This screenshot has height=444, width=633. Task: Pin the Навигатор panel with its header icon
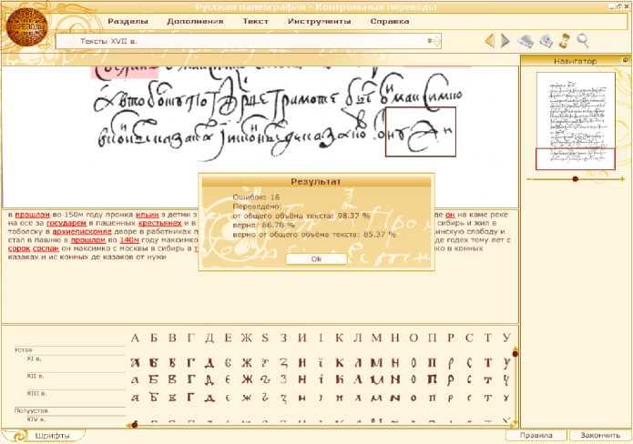625,60
